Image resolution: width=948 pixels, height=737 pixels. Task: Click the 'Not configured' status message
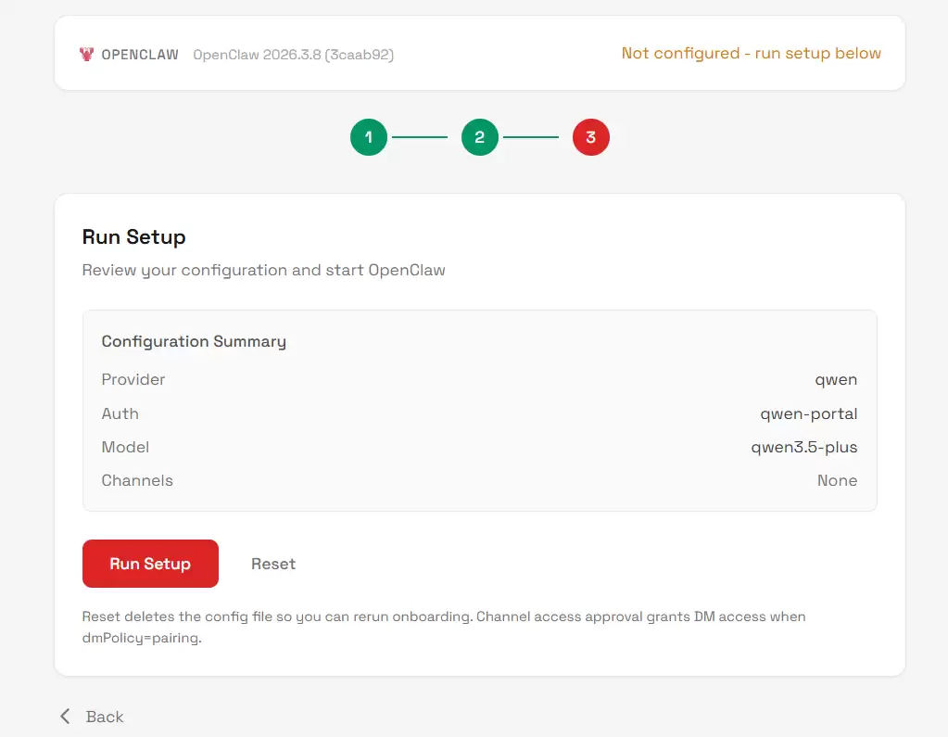[x=751, y=54]
